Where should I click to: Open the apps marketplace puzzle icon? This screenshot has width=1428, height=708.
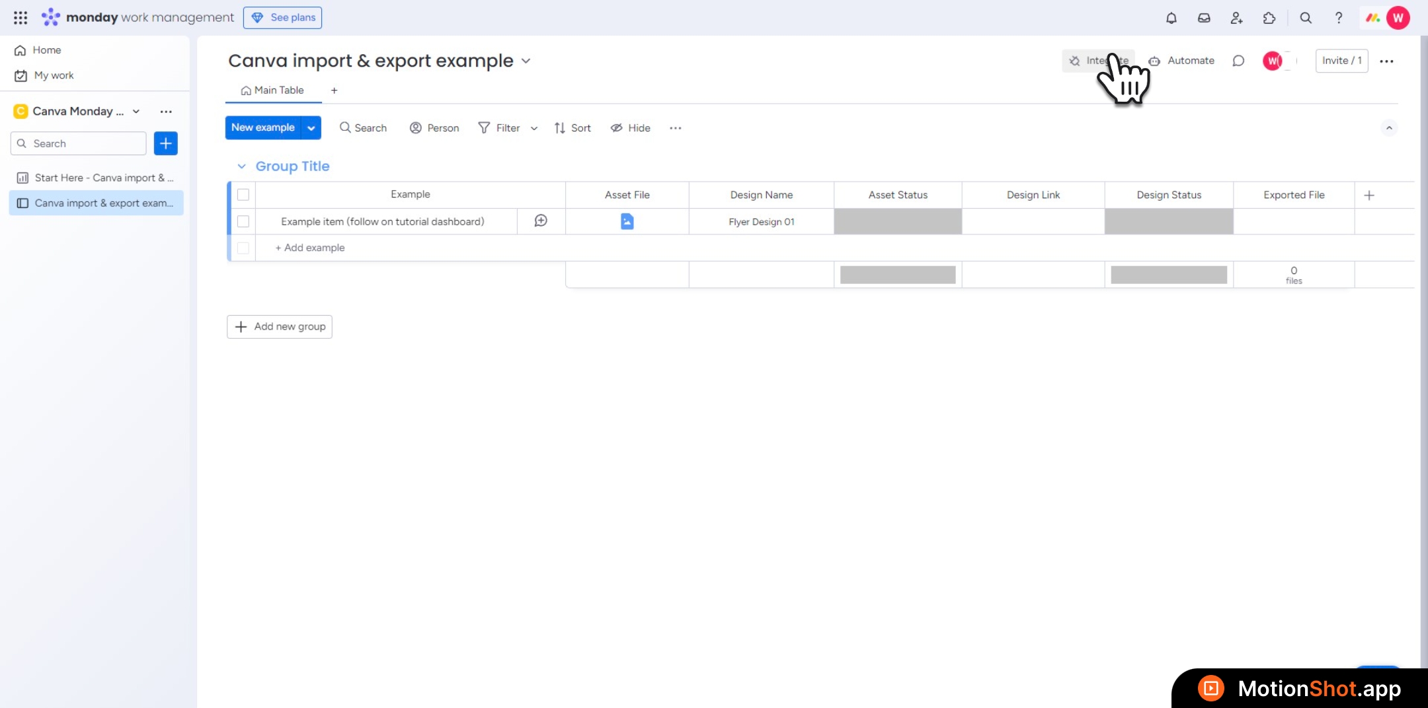tap(1269, 18)
